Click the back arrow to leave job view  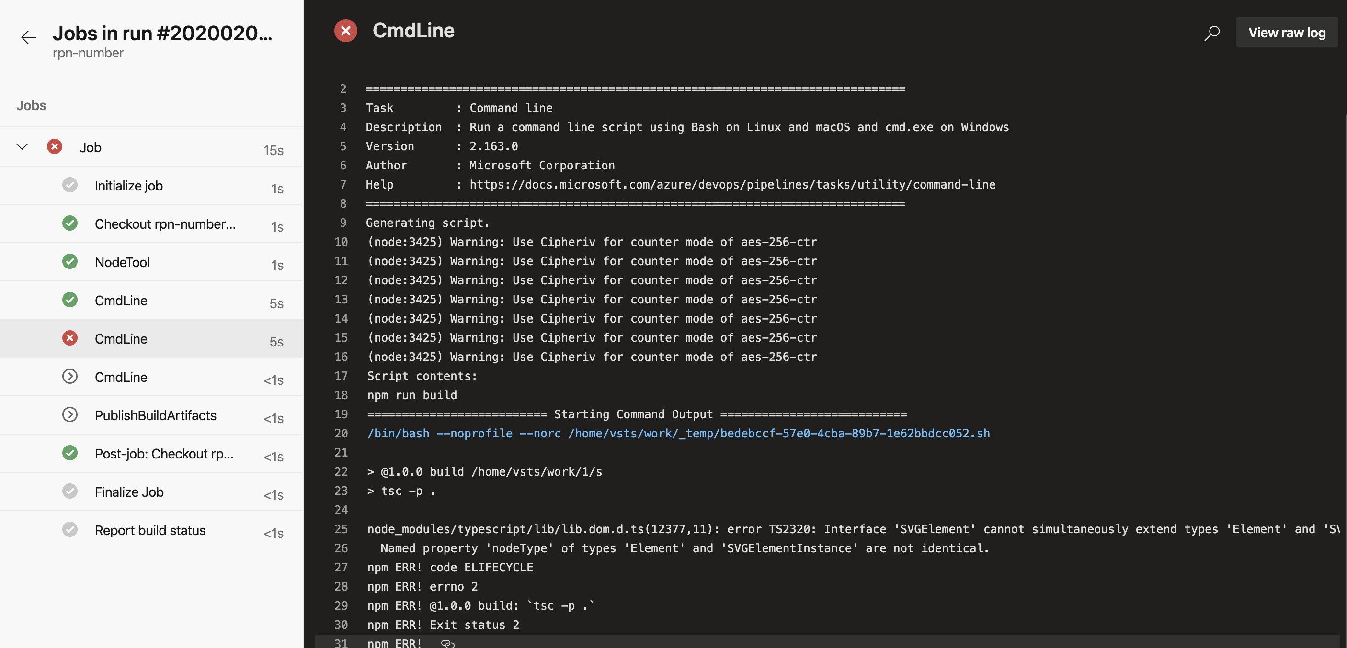[x=28, y=37]
